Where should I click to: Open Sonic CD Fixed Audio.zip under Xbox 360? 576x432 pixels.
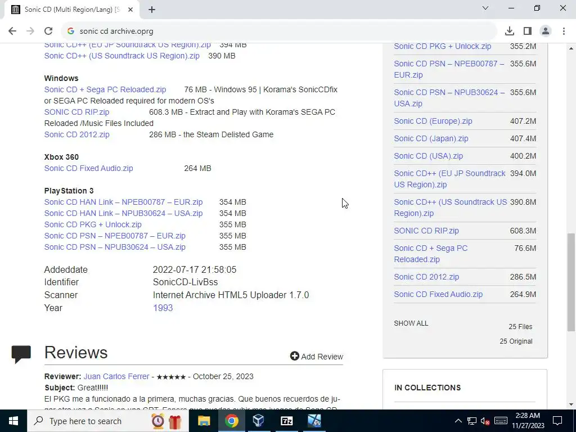[x=88, y=168]
